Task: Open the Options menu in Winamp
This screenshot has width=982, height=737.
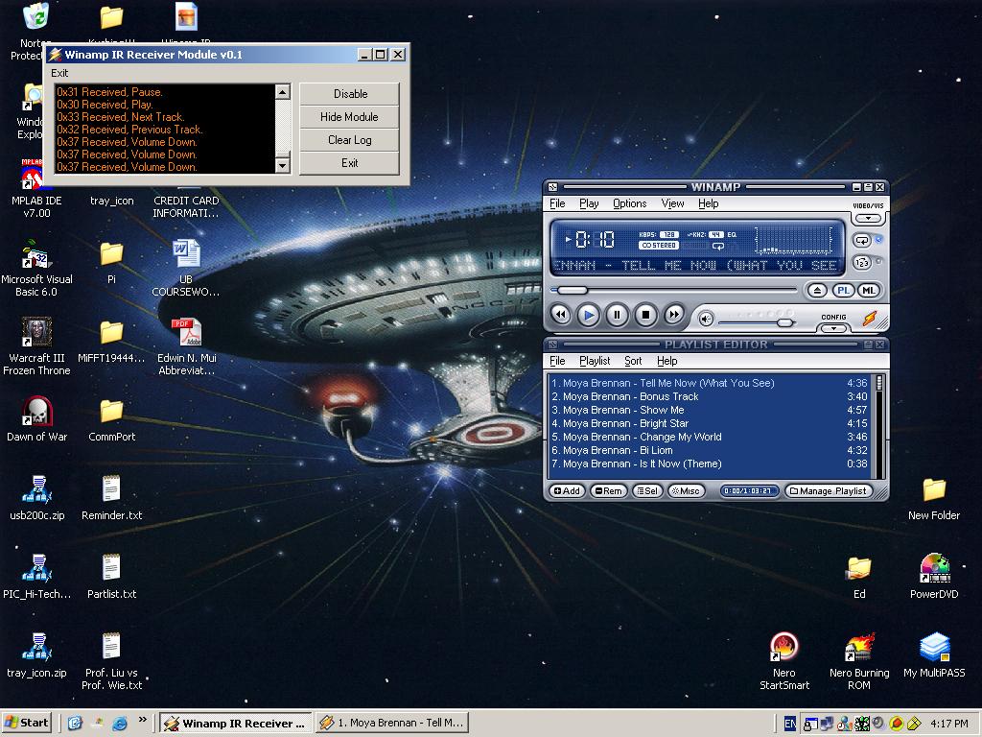Action: 629,203
